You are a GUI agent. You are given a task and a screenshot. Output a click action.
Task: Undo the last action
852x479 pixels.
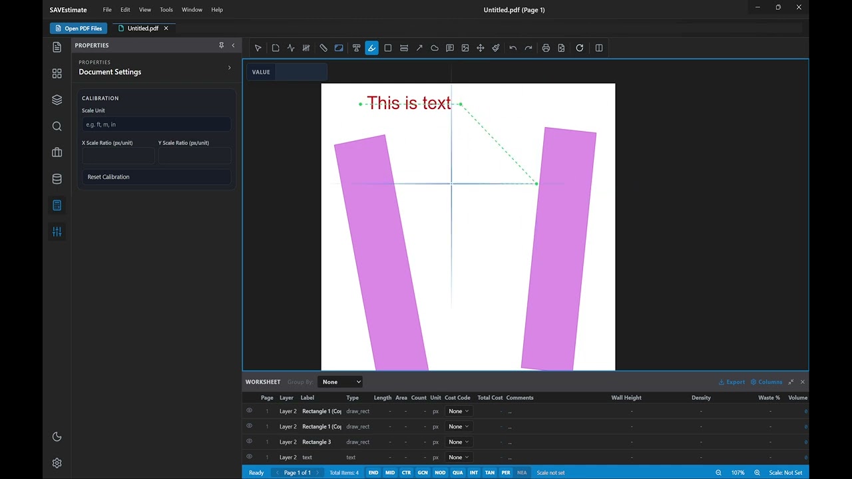(x=513, y=48)
